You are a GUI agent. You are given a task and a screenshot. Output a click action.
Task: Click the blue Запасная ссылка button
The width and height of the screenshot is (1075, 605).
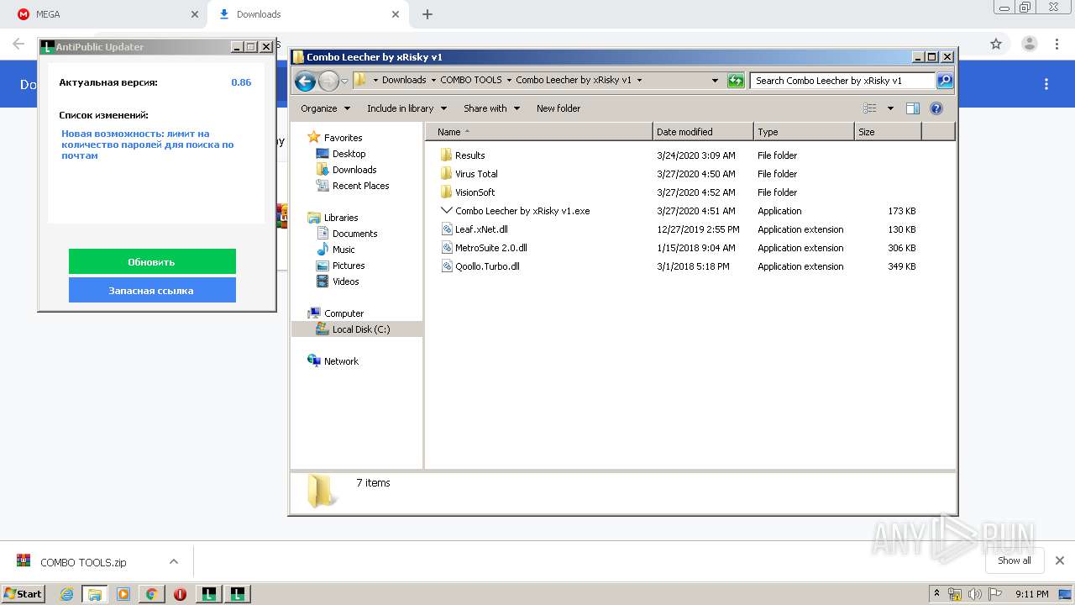coord(152,291)
